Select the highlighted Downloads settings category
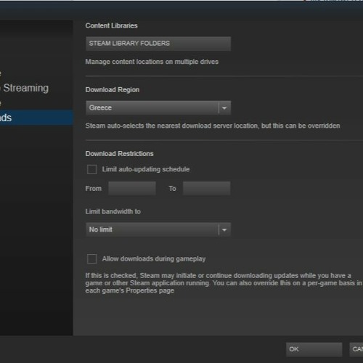363x363 pixels. pos(36,118)
